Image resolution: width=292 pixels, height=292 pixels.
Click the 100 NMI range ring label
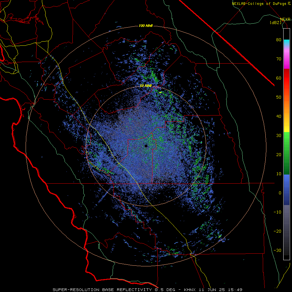coord(146,26)
